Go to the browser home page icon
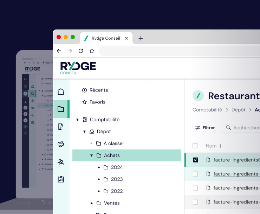This screenshot has width=260, height=214. pos(92,51)
